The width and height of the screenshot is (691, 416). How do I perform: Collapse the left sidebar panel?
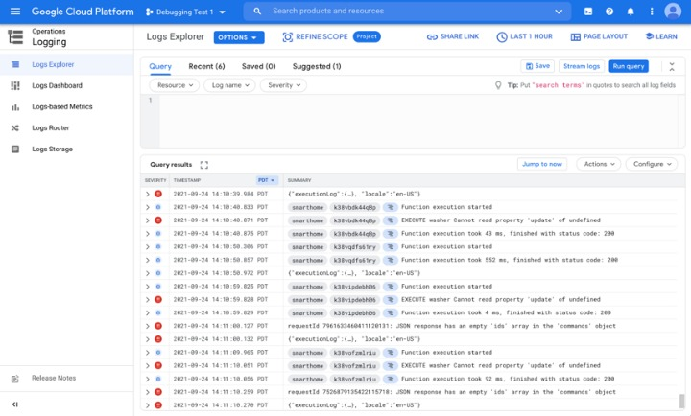(x=14, y=404)
